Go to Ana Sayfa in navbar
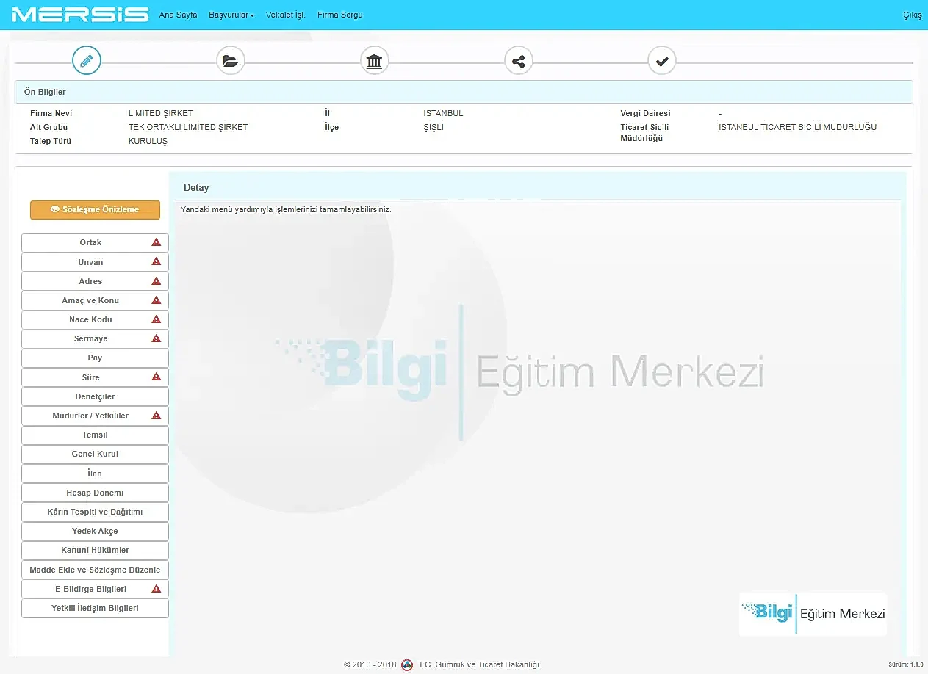The width and height of the screenshot is (928, 674). tap(178, 15)
